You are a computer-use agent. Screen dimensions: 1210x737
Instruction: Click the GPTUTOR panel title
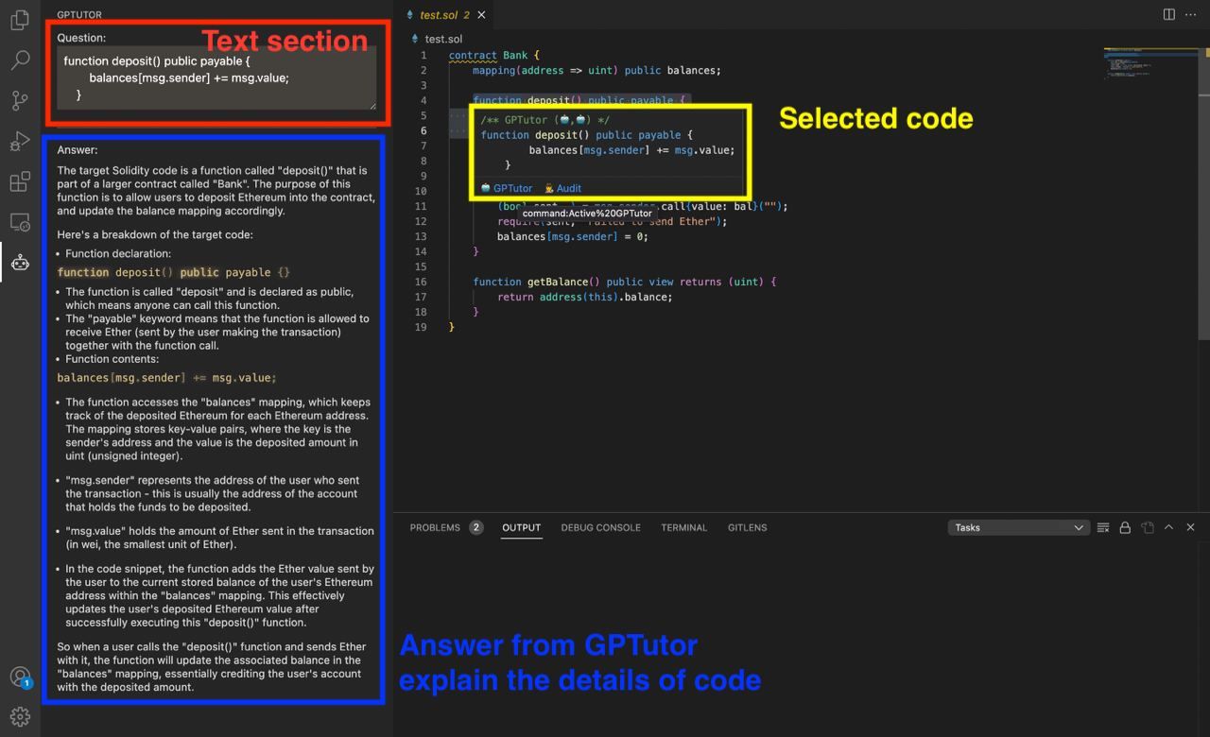(x=79, y=15)
